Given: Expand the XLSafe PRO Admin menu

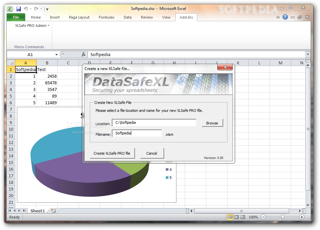Looking at the screenshot, I should tap(32, 26).
